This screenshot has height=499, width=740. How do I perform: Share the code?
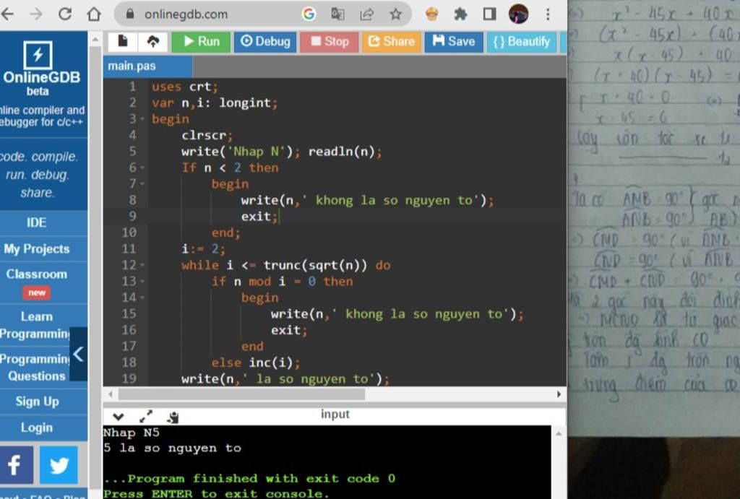(391, 41)
